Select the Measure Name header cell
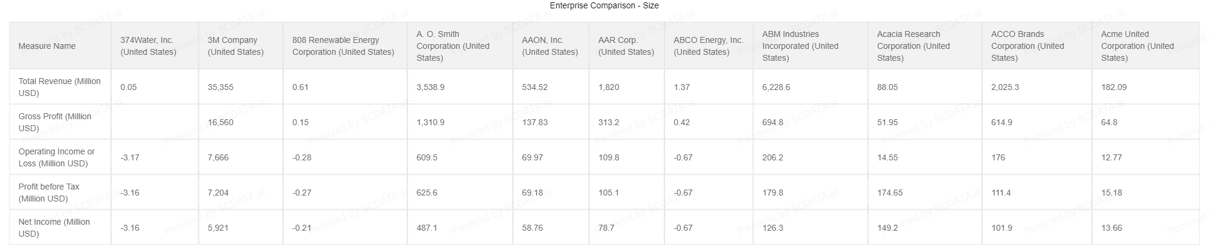This screenshot has width=1209, height=245. (x=47, y=46)
